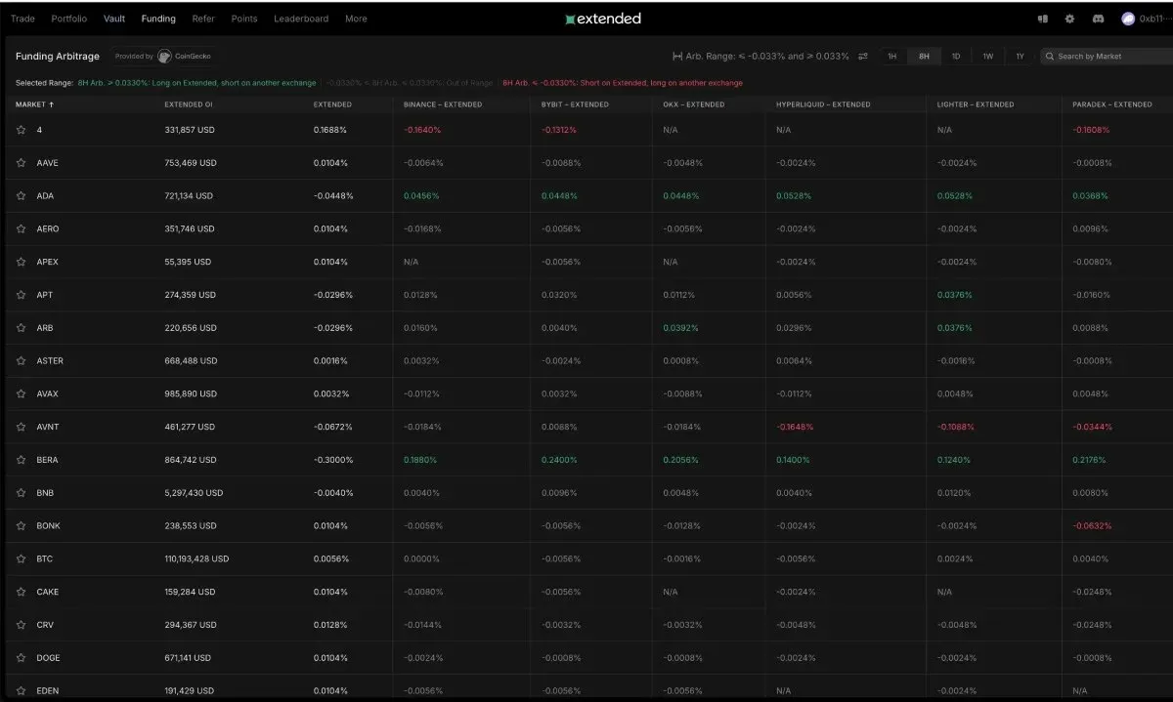
Task: Open the Trade tab
Action: (x=22, y=19)
